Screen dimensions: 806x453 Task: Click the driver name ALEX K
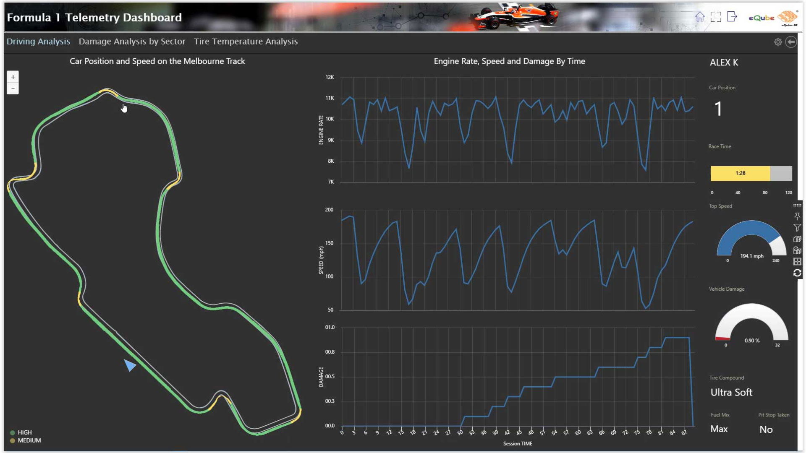pos(724,62)
